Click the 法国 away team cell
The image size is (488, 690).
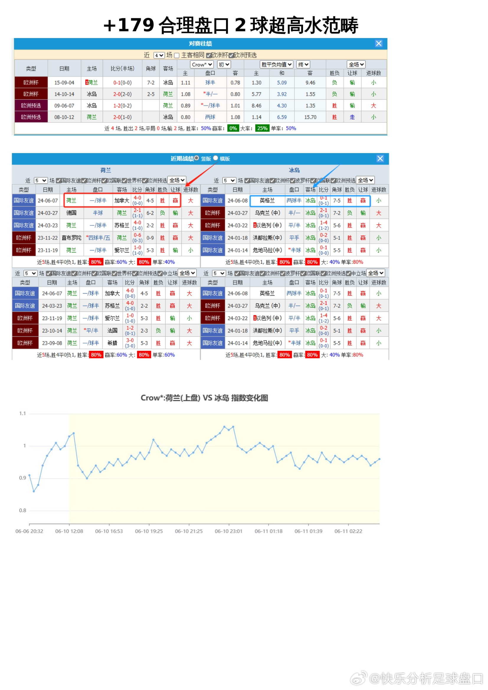coord(112,331)
